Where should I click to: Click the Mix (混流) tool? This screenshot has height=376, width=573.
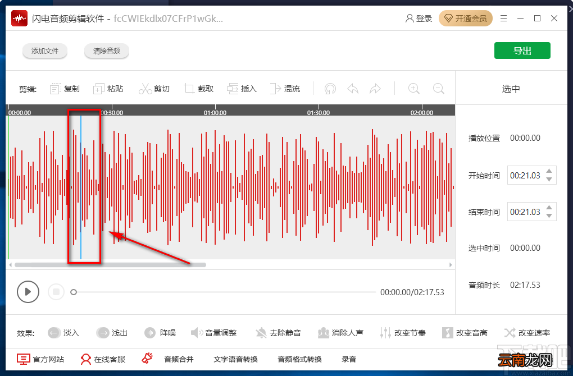tap(285, 89)
